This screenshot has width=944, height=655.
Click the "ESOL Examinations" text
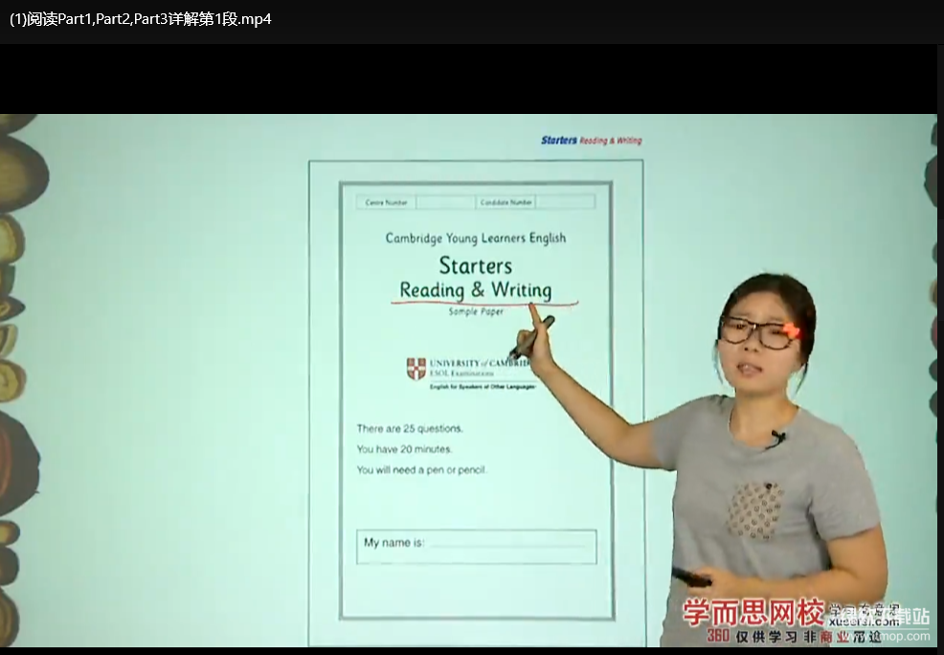pyautogui.click(x=461, y=373)
